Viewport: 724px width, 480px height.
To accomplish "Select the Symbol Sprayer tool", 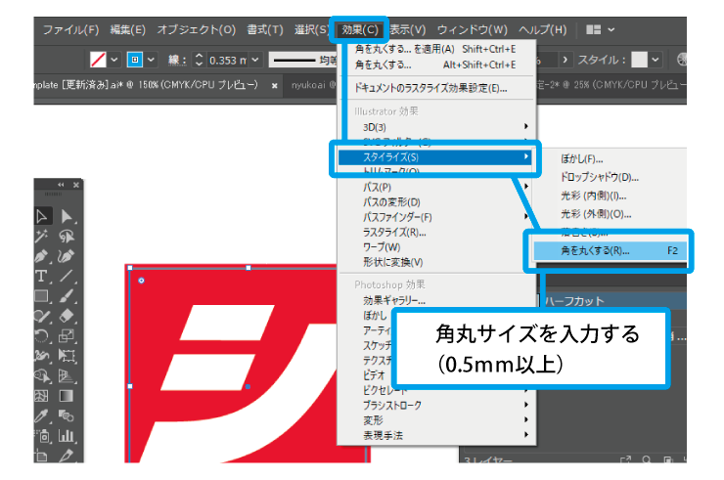I will pos(42,436).
